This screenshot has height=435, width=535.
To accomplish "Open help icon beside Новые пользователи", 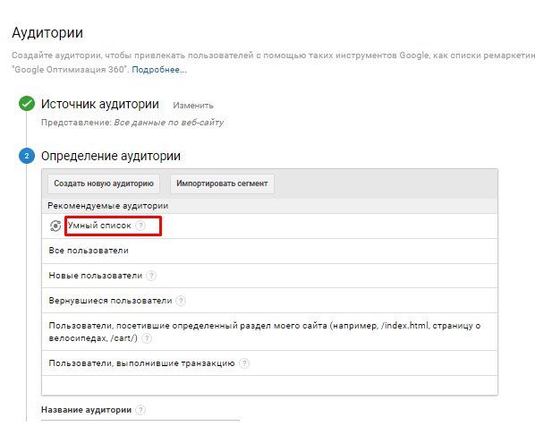I will pyautogui.click(x=151, y=276).
